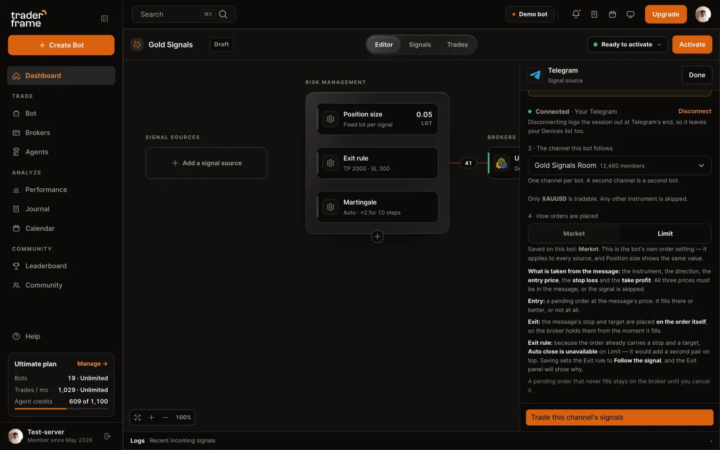The image size is (720, 450).
Task: Log out using the sidebar exit icon
Action: click(x=107, y=436)
